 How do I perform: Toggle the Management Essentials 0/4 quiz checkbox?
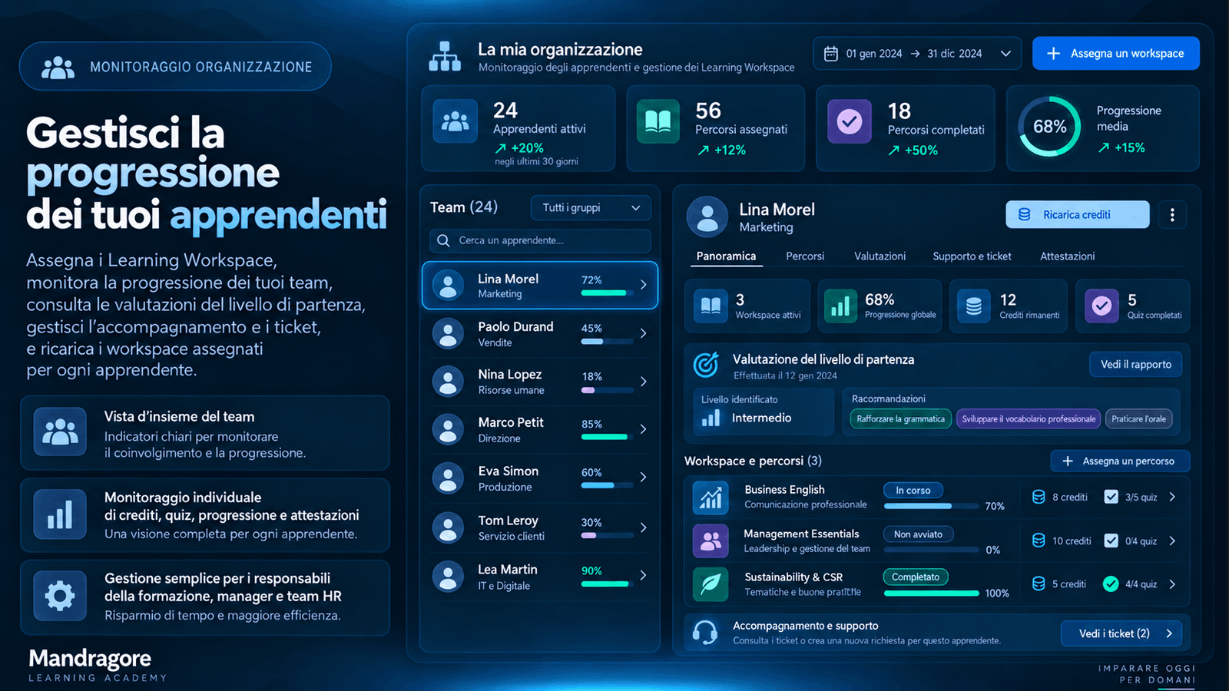(1111, 541)
